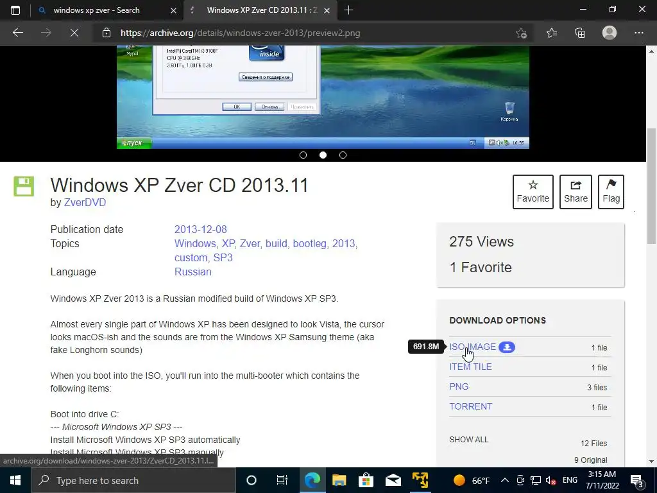The height and width of the screenshot is (493, 657).
Task: Open the ZverDVD author link
Action: click(x=85, y=202)
